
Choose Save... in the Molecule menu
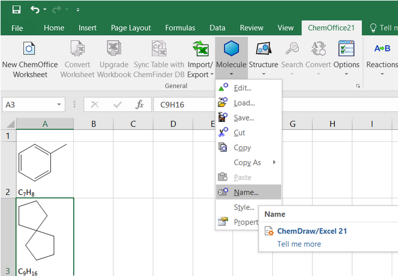tap(249, 118)
